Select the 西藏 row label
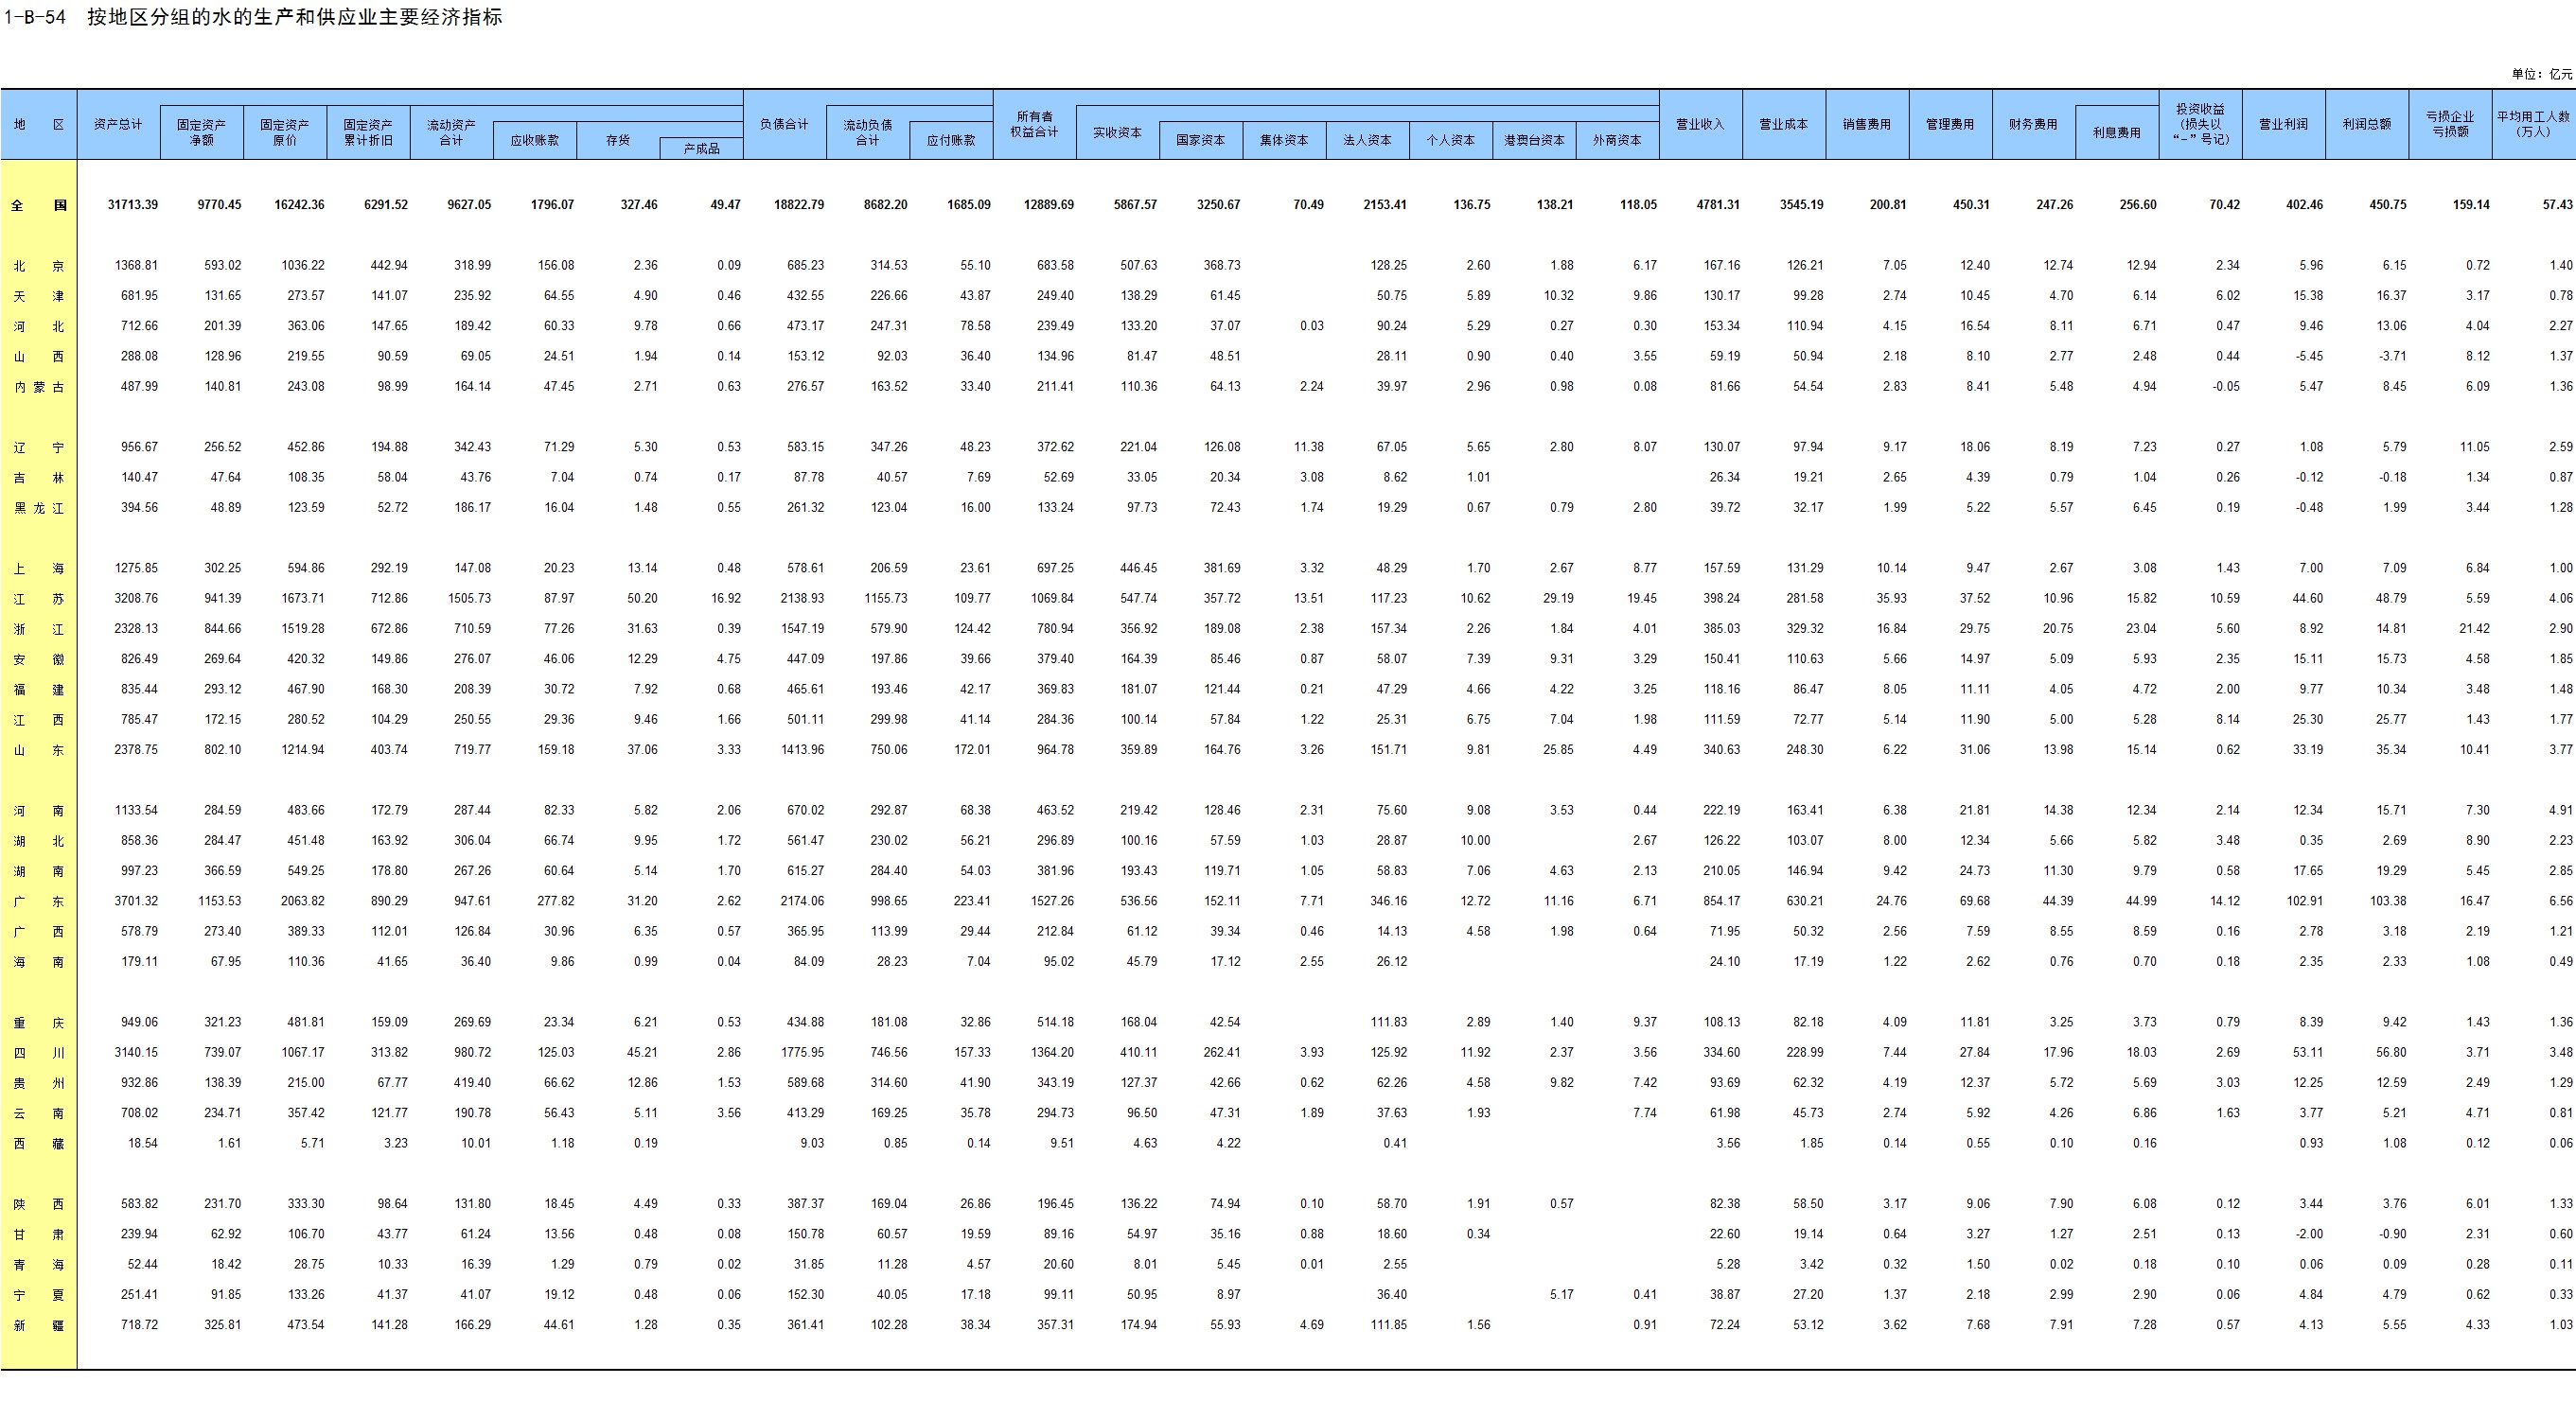 [39, 1145]
